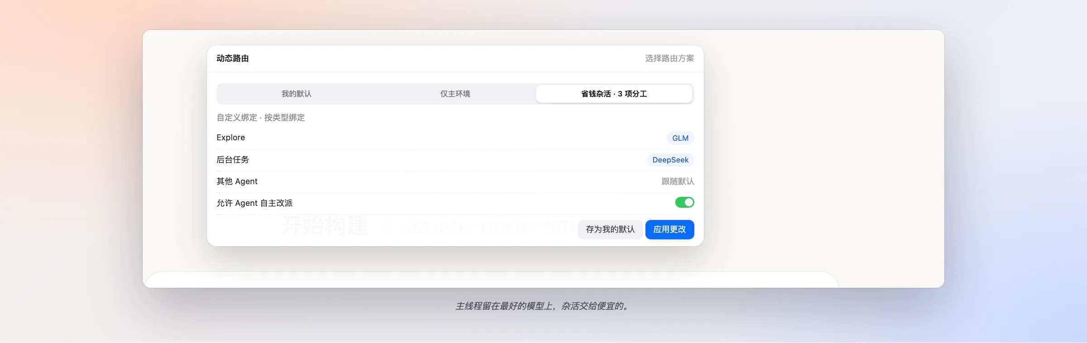Apply changes with the 应用更改 button
The image size is (1087, 343).
coord(669,229)
